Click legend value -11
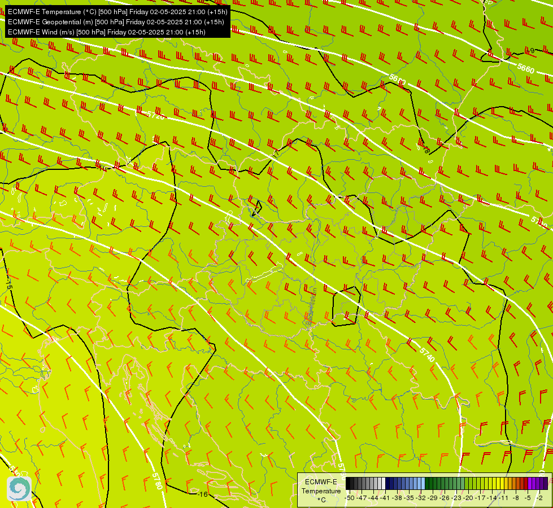 coord(504,498)
